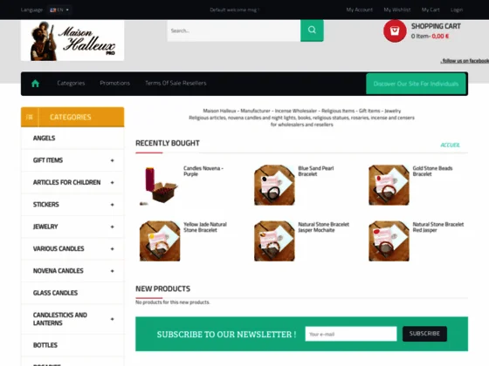Click the Maison Halleux logo

(x=72, y=40)
